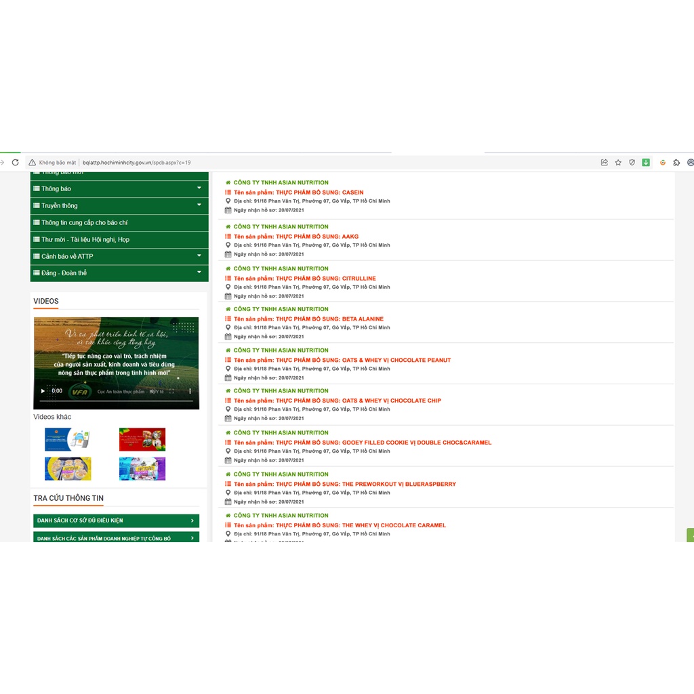Click list icon beside CHOCOLATE PEANUT product
This screenshot has height=694, width=694.
tap(228, 360)
